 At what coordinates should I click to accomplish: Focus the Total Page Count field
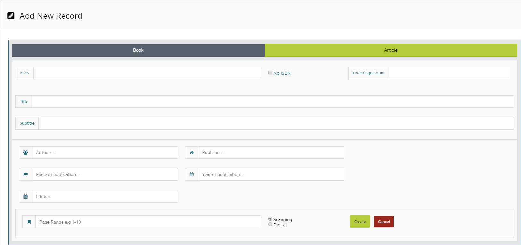click(449, 73)
